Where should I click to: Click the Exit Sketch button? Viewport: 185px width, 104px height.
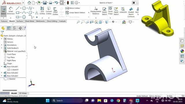[3, 11]
